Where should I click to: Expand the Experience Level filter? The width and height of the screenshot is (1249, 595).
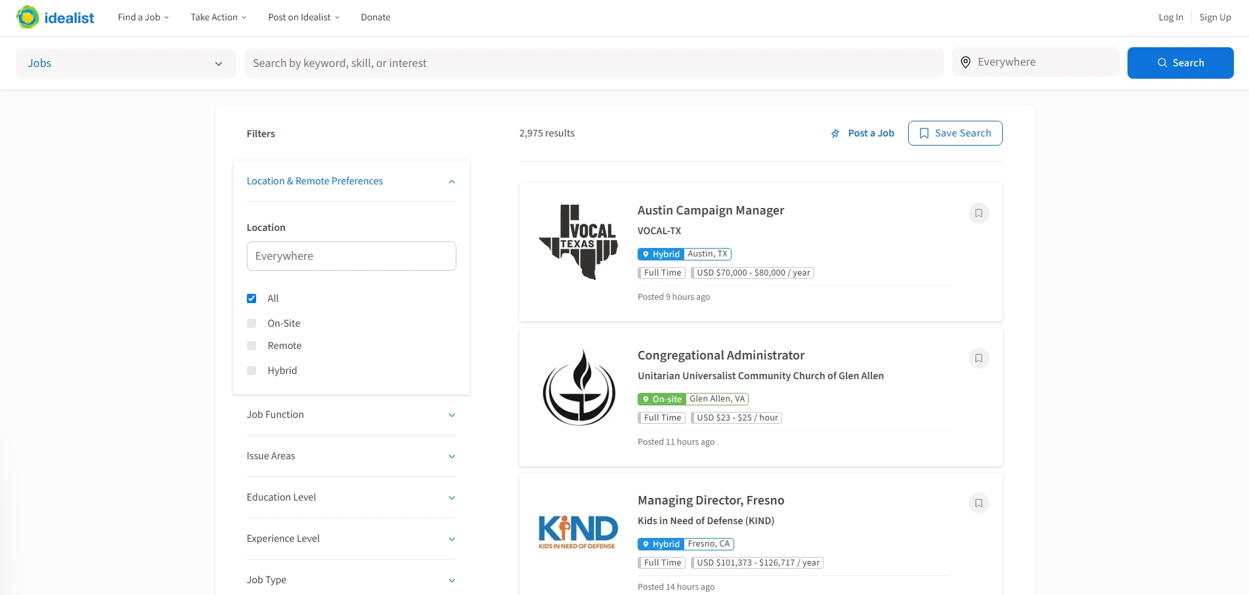click(x=351, y=539)
